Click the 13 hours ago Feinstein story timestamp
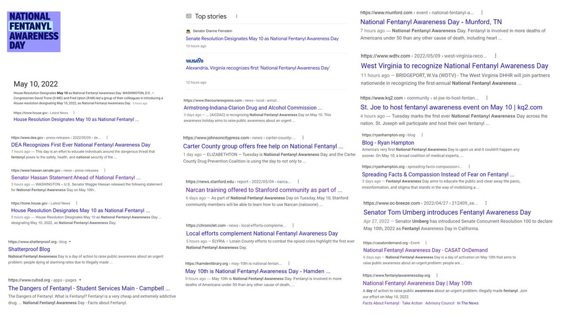Viewport: 565px width, 318px height. (196, 46)
